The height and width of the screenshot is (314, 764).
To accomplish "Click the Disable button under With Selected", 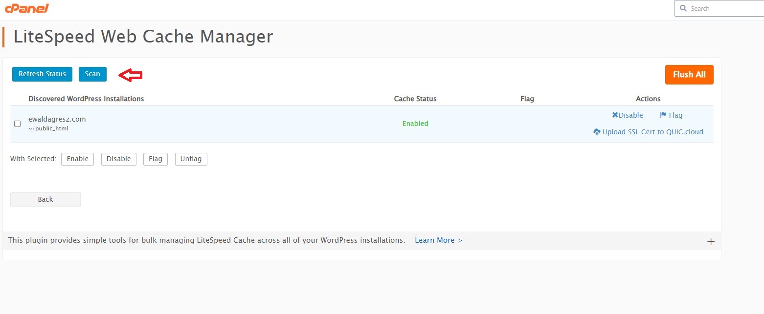I will click(x=118, y=159).
